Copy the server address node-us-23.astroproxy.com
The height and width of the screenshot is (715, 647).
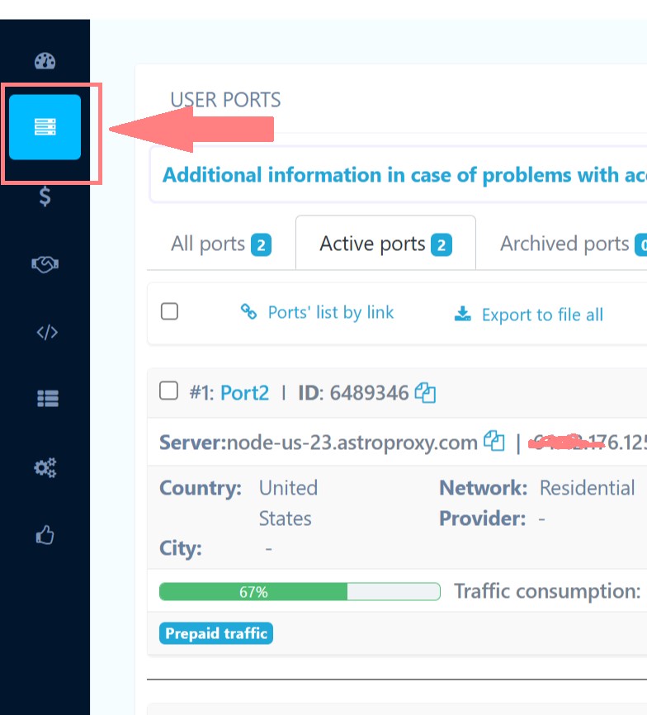coord(493,443)
